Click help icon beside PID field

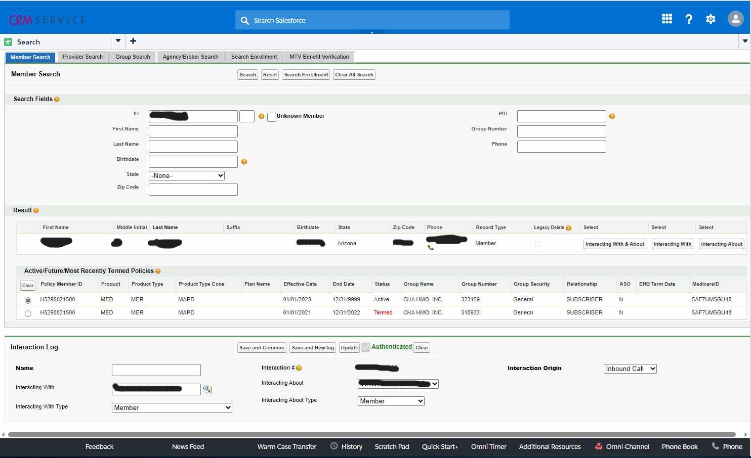(x=612, y=116)
